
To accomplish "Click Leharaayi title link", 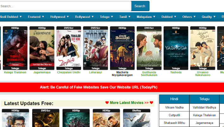I will coord(96,72).
